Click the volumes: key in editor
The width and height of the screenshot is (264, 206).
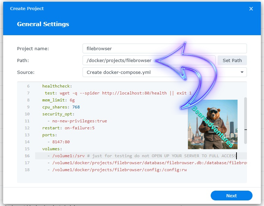pyautogui.click(x=52, y=149)
